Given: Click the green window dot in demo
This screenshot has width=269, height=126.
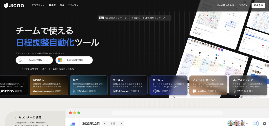Looking at the screenshot, I should (79, 113).
